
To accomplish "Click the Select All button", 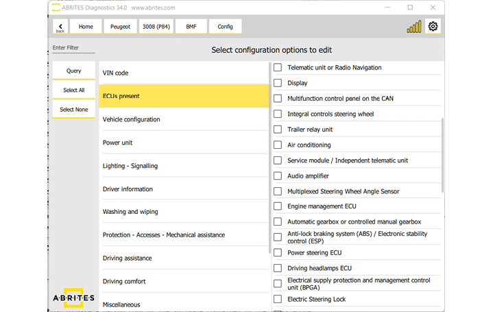I will (x=73, y=90).
